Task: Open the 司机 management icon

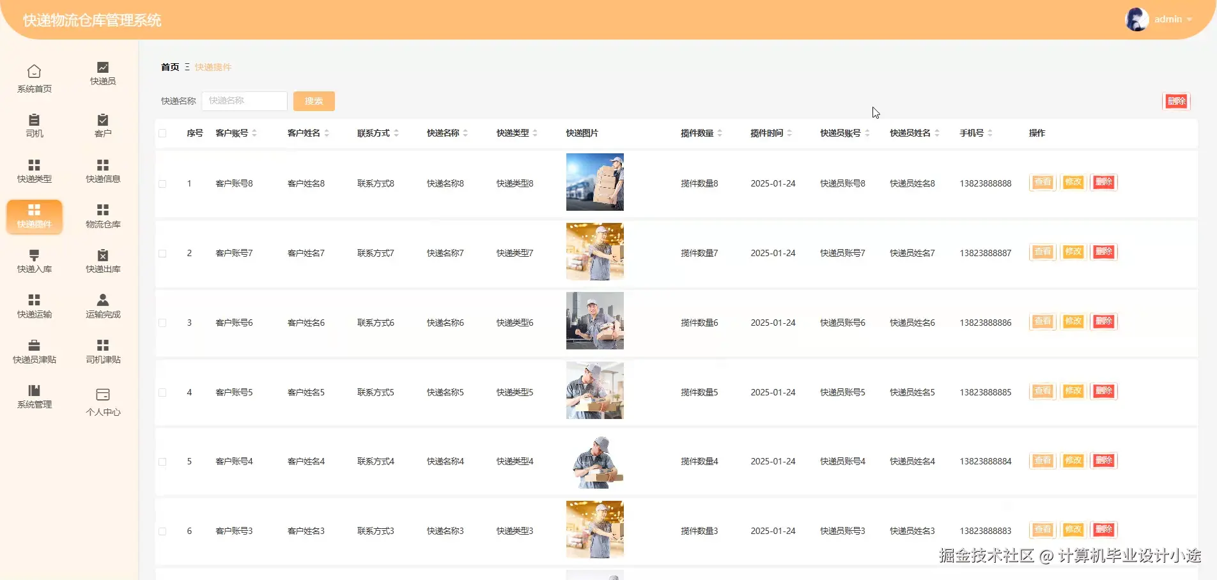Action: 34,125
